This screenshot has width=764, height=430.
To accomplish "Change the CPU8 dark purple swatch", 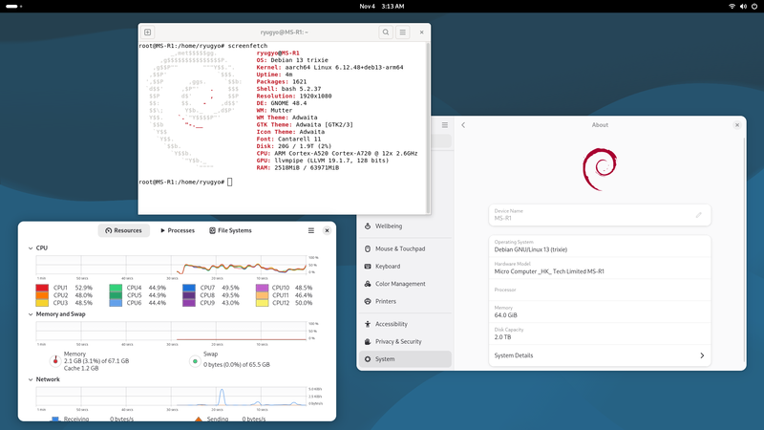I will tap(189, 295).
